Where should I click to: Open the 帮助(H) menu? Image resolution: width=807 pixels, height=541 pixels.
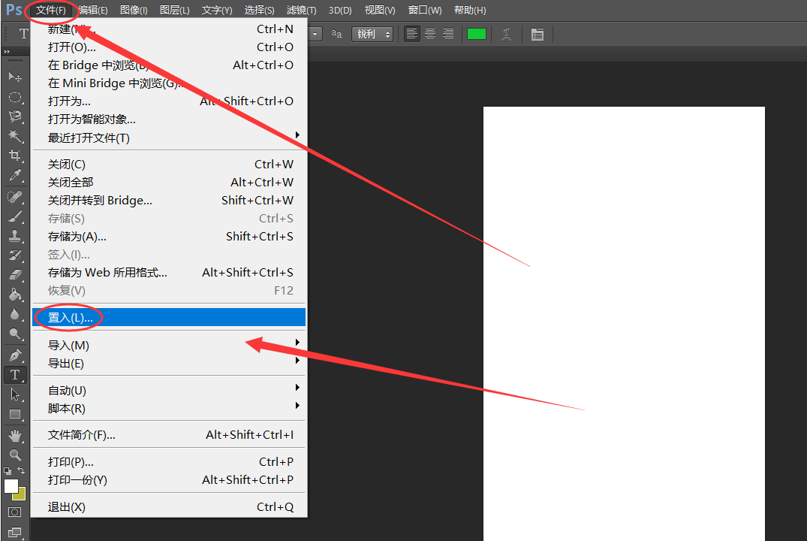tap(470, 11)
